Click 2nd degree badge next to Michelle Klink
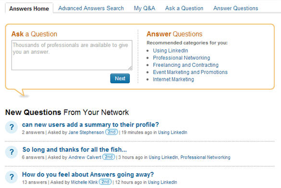The image size is (281, 188). click(105, 182)
